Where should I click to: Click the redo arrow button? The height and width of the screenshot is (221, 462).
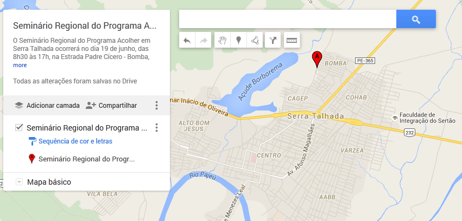pyautogui.click(x=203, y=40)
